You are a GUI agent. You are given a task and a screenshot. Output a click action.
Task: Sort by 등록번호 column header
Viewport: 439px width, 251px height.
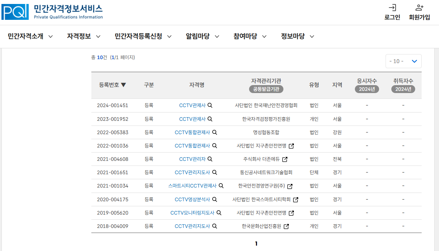coord(113,85)
